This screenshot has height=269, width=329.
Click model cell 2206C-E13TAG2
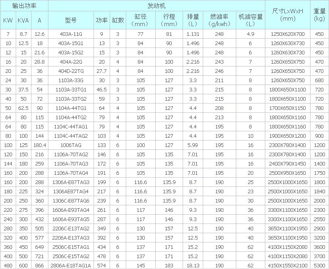coord(71,228)
